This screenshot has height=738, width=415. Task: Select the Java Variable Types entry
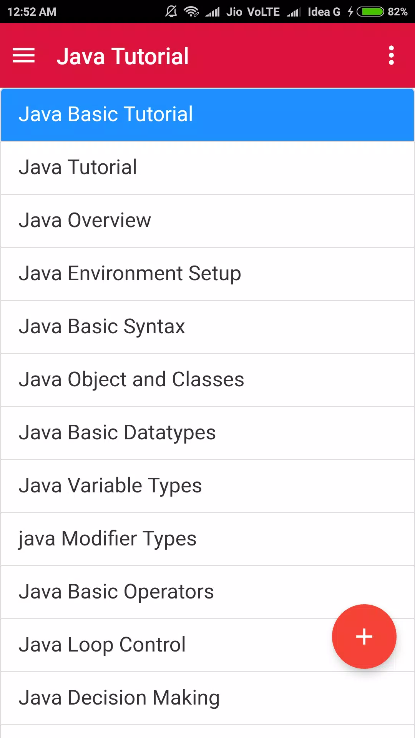[207, 486]
